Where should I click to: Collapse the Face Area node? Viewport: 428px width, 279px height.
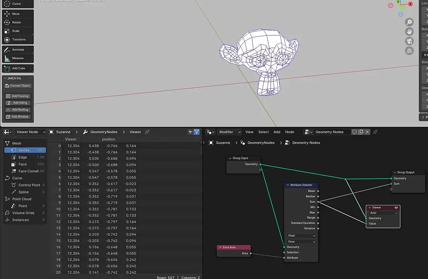[220, 247]
